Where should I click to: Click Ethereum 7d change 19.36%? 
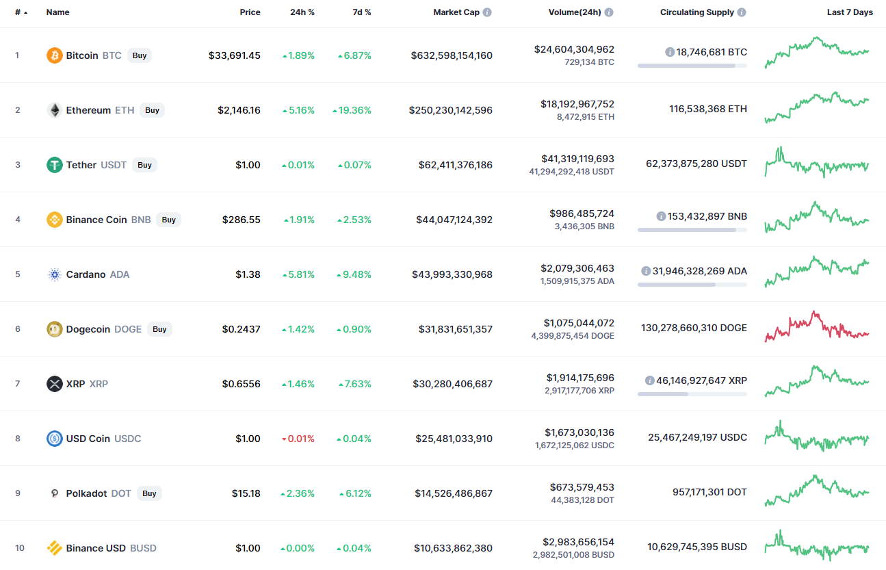click(x=352, y=110)
